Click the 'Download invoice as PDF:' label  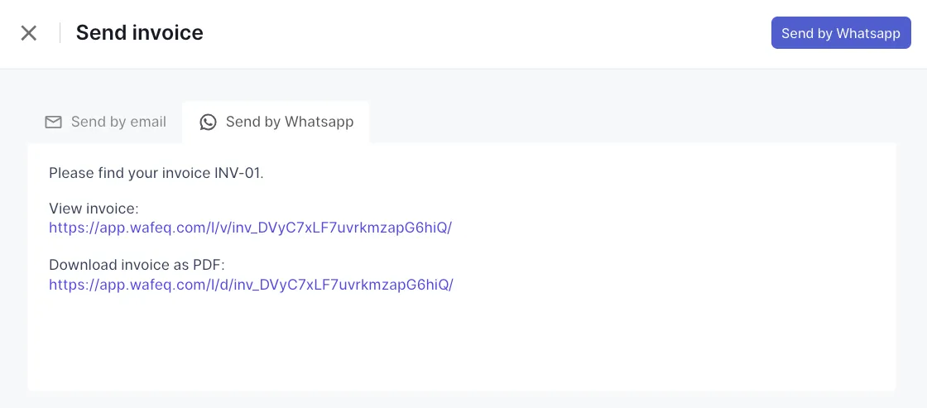[137, 265]
